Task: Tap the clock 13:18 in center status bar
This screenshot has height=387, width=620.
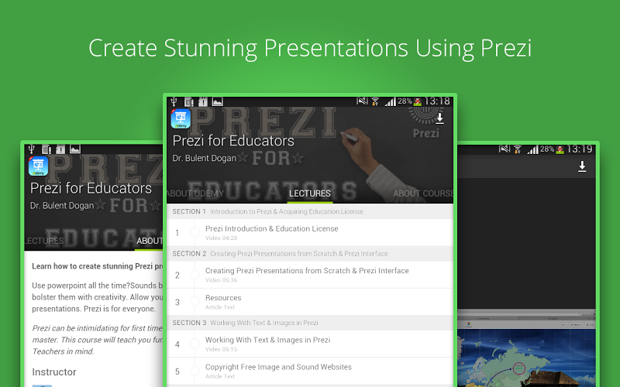Action: [x=437, y=101]
